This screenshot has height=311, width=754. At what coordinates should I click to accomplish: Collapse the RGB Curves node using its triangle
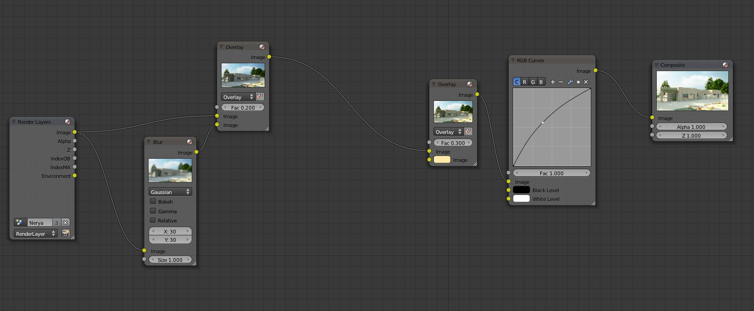(513, 61)
